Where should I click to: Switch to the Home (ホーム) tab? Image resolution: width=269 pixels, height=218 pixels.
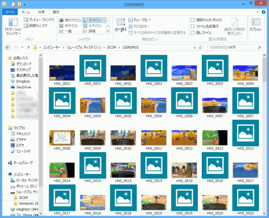click(x=26, y=12)
